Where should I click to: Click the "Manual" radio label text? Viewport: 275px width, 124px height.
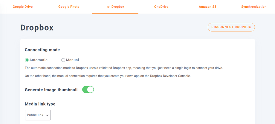(72, 60)
